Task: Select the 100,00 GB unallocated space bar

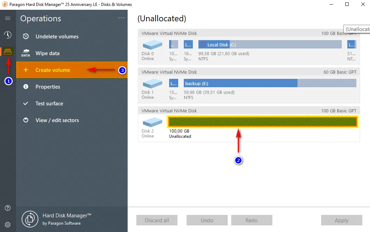Action: [x=263, y=122]
